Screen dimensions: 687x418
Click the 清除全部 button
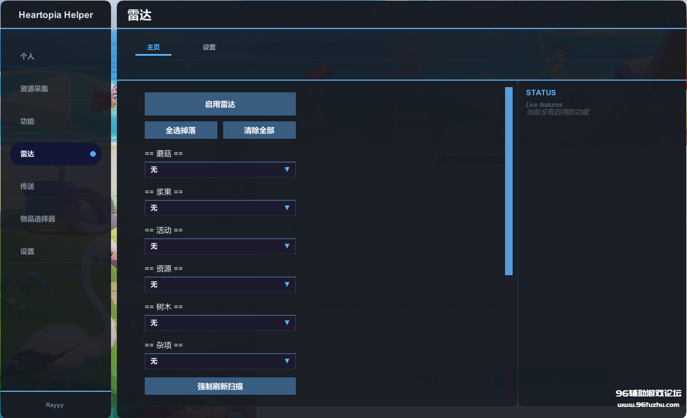[x=259, y=131]
